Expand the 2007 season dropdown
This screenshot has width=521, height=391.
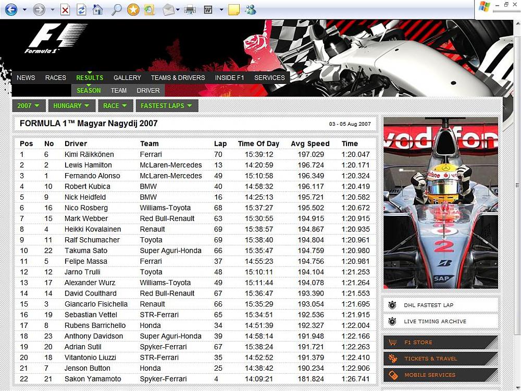click(x=29, y=106)
